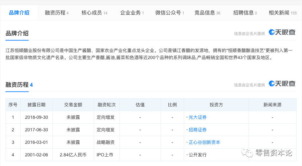Click the 披露日期 column header
The height and width of the screenshot is (166, 302).
[36, 105]
